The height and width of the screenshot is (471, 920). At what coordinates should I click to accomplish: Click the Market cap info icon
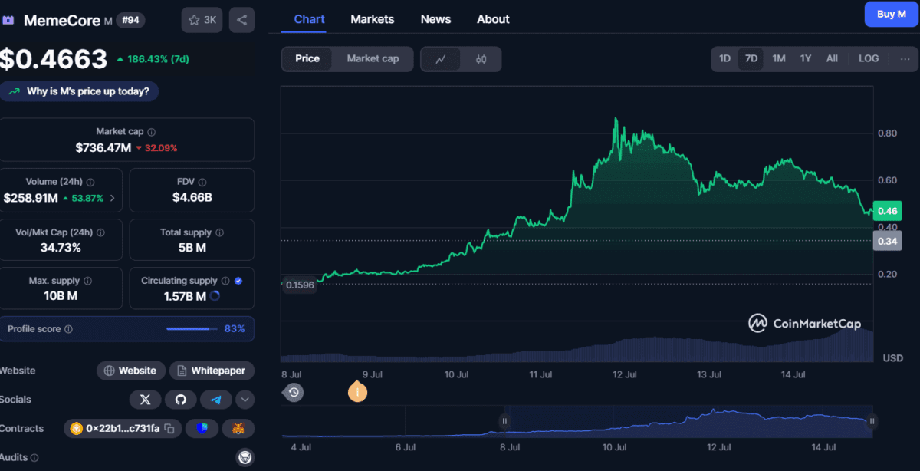coord(152,132)
